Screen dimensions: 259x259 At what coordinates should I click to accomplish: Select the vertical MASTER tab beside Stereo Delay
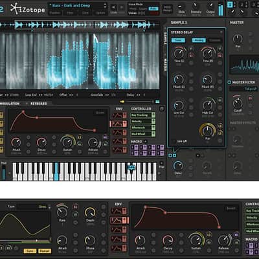[x=166, y=65]
